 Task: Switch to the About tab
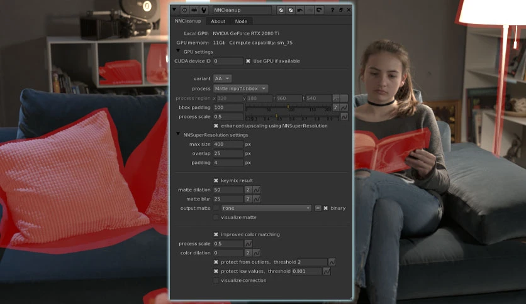tap(218, 21)
